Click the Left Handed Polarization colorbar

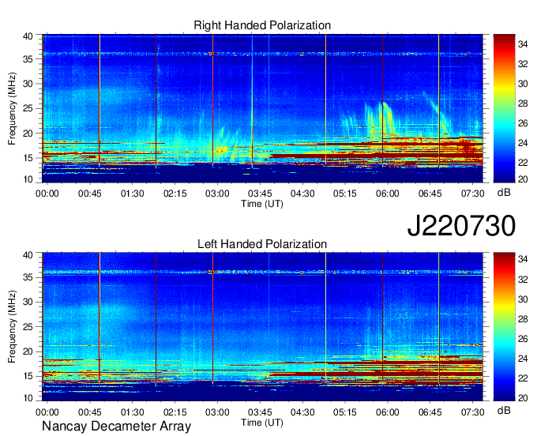pyautogui.click(x=504, y=327)
